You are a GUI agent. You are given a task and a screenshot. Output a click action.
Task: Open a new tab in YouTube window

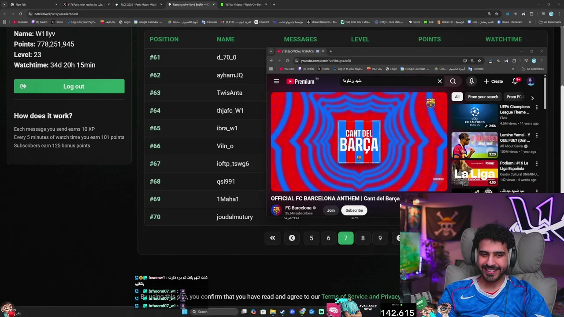331,52
